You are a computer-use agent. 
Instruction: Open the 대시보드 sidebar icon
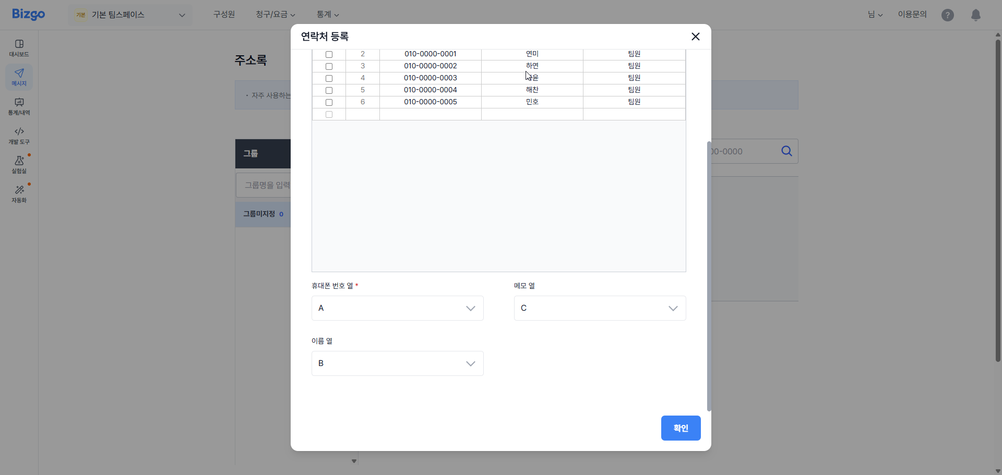pos(19,47)
